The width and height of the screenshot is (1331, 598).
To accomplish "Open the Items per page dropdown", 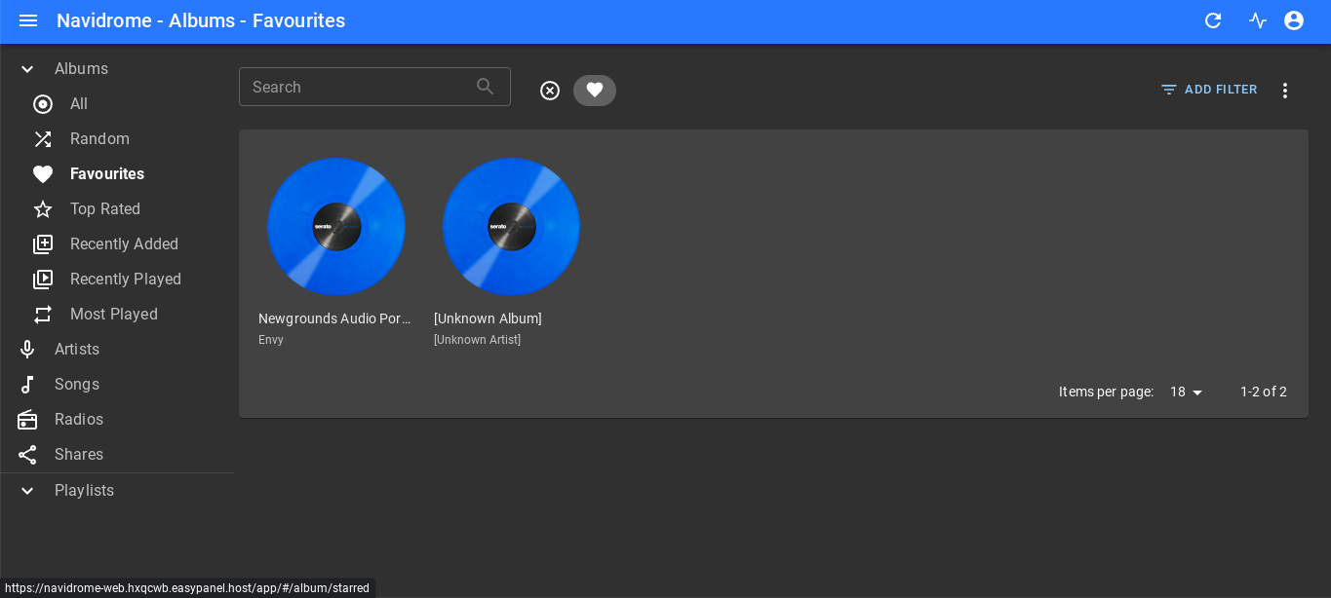I will click(1187, 392).
